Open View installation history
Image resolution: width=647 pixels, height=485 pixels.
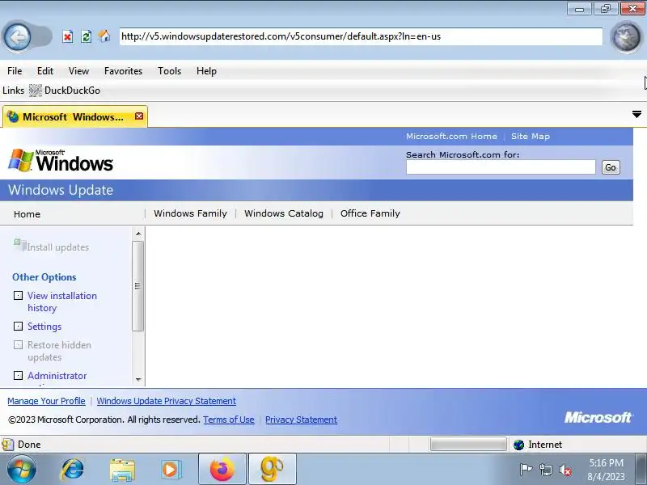point(62,302)
